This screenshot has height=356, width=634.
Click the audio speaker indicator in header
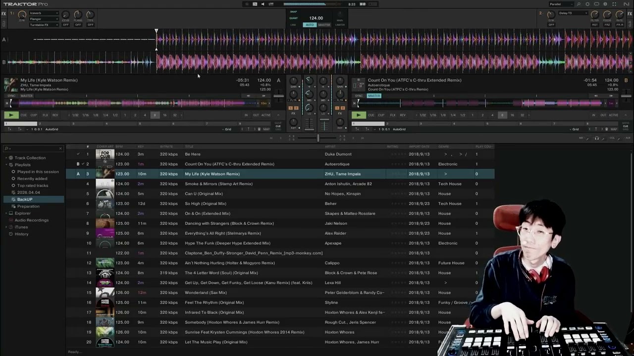point(263,4)
